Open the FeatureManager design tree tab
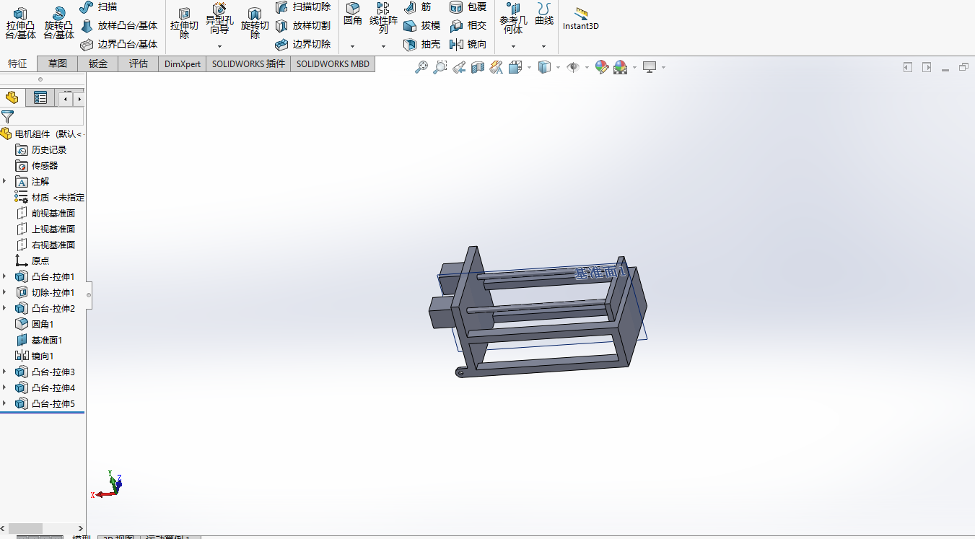The height and width of the screenshot is (539, 975). click(x=12, y=97)
